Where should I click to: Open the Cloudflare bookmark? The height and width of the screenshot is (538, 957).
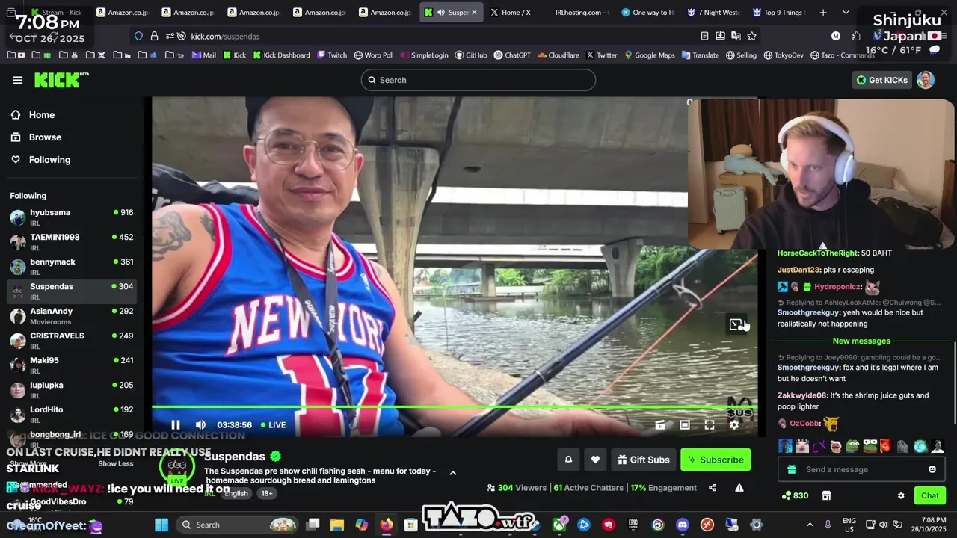pos(558,55)
